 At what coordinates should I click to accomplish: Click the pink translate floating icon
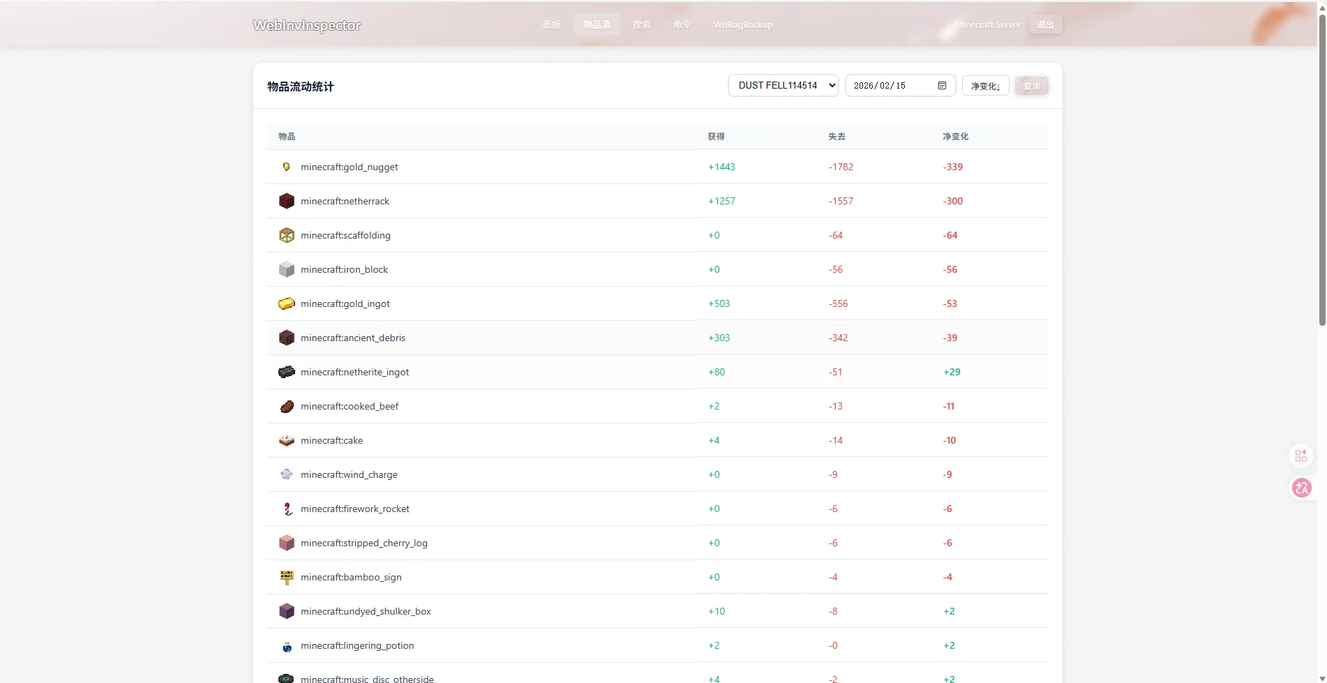point(1301,488)
